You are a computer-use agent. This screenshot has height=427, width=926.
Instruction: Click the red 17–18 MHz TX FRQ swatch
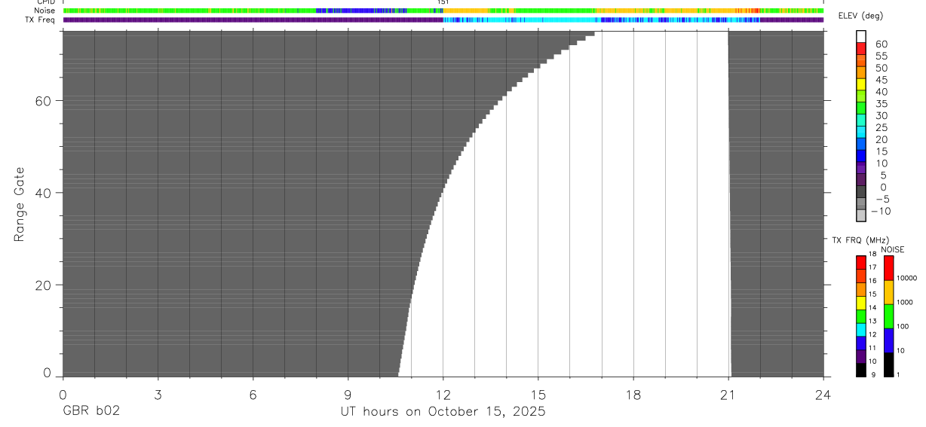coord(861,261)
